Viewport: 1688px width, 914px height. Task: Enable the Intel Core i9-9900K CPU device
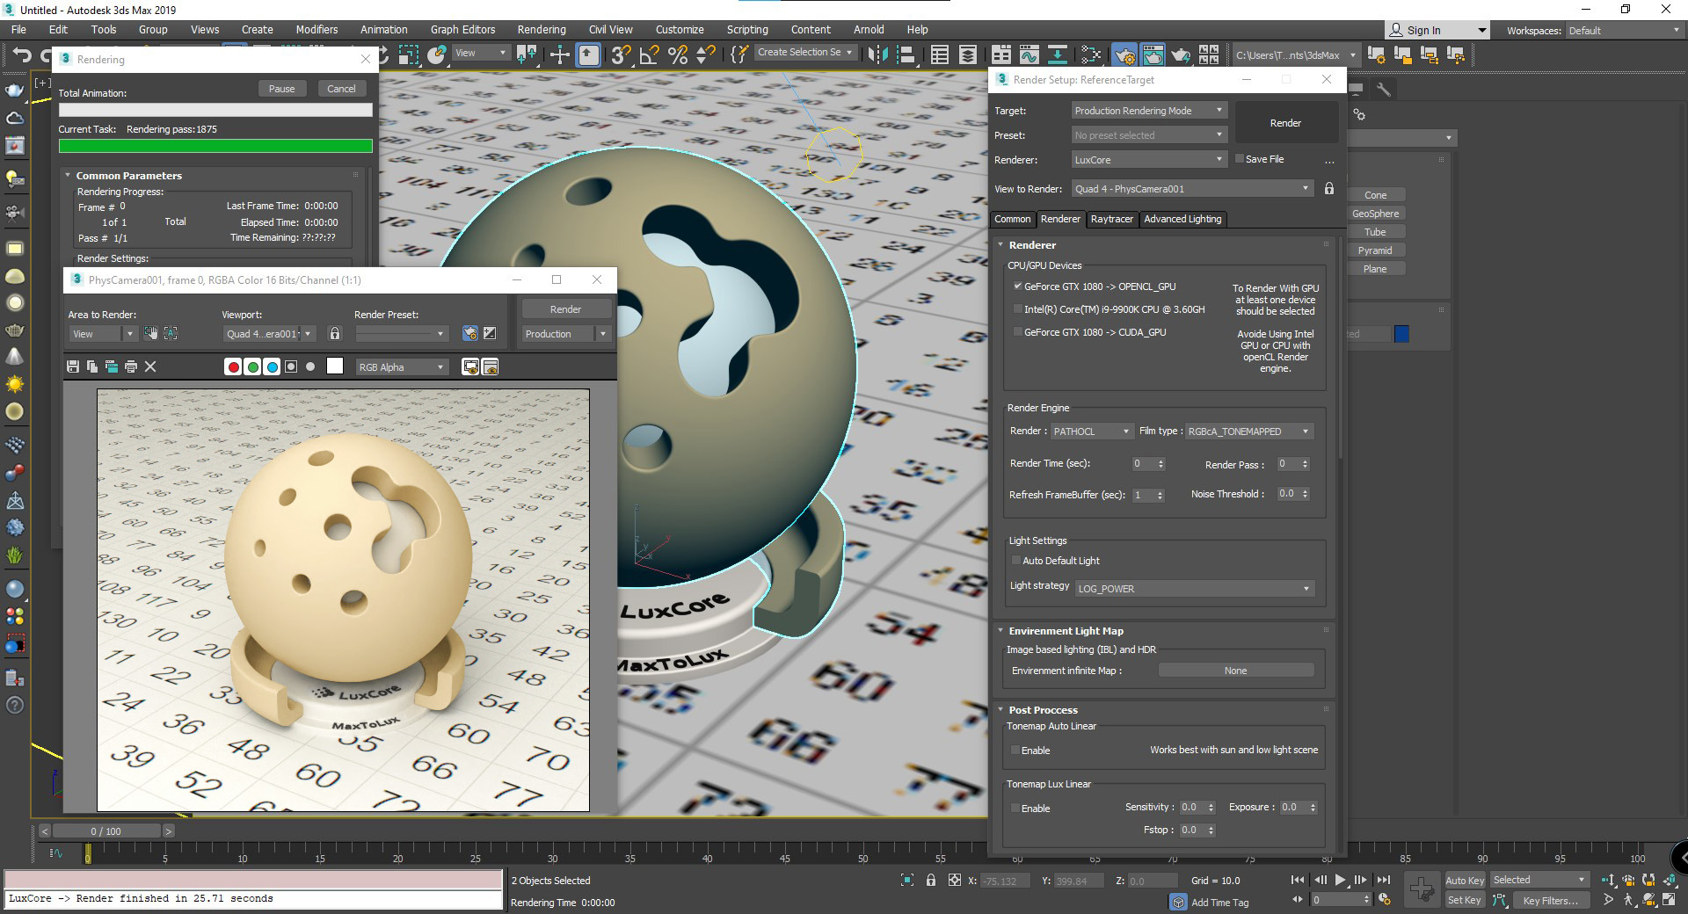(x=1018, y=309)
